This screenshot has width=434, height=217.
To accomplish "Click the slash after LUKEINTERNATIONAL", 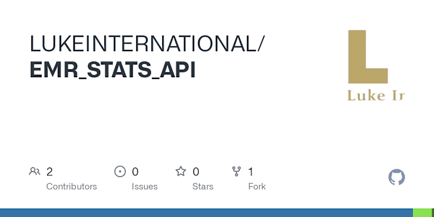I will pos(261,44).
